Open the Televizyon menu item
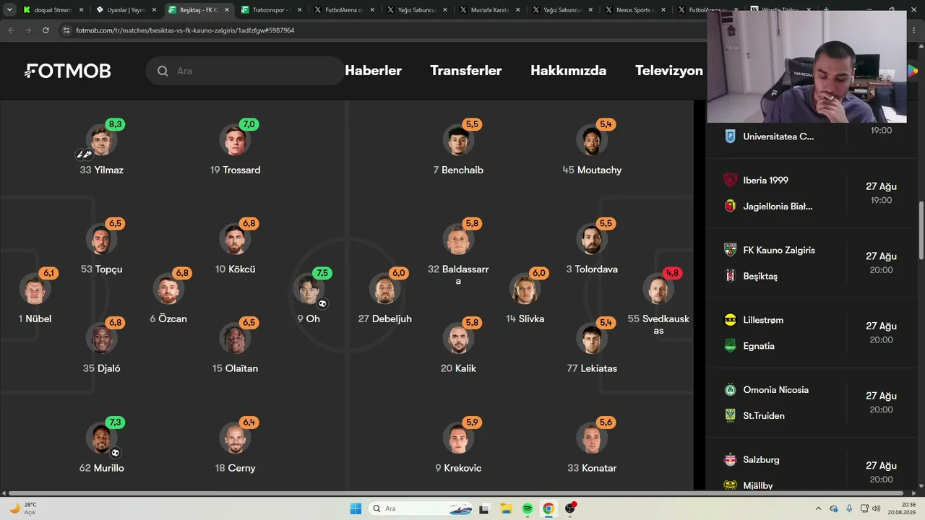The height and width of the screenshot is (520, 925). click(669, 71)
